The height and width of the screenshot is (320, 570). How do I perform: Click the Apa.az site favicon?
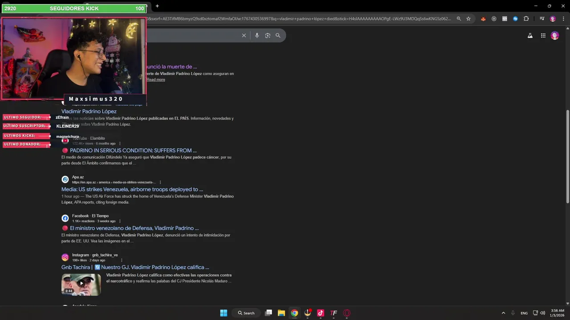click(65, 180)
